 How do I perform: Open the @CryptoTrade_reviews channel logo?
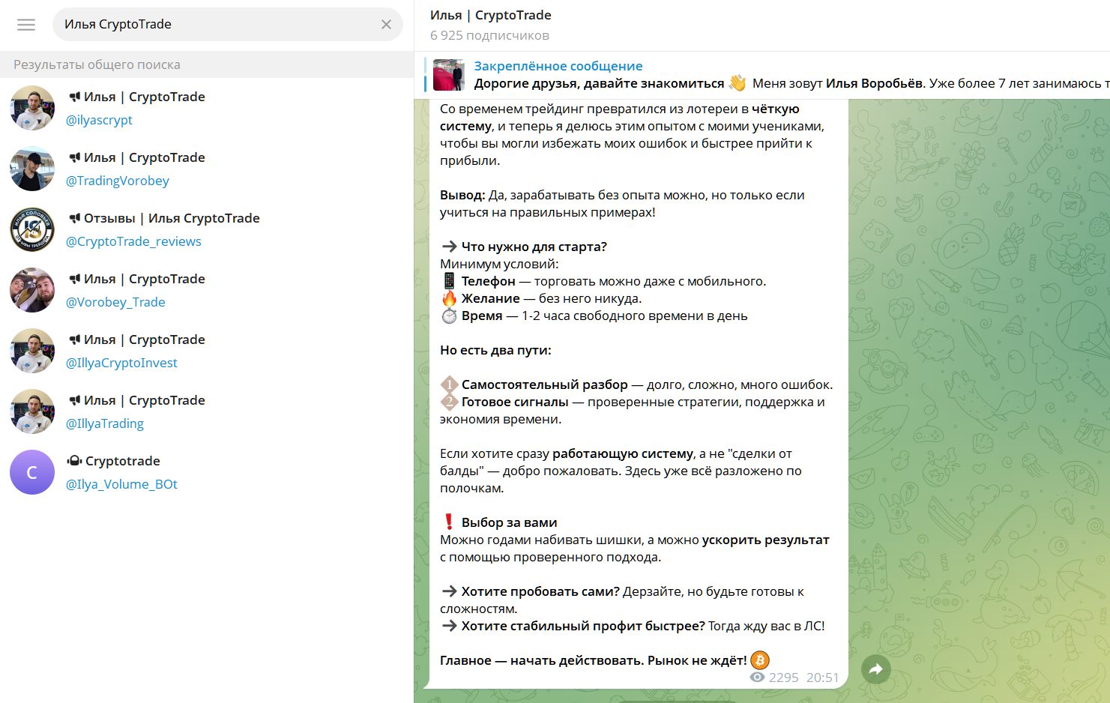pyautogui.click(x=32, y=229)
